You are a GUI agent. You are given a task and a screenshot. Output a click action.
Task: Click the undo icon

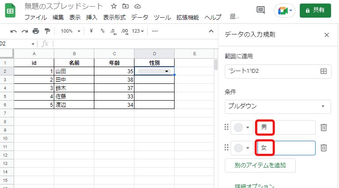click(13, 31)
